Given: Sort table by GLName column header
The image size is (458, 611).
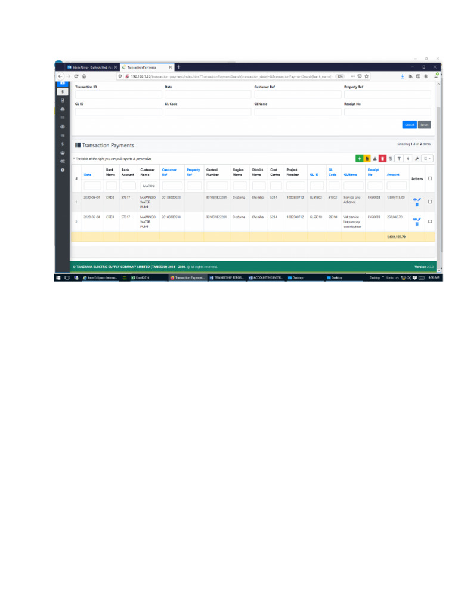Looking at the screenshot, I should point(350,175).
